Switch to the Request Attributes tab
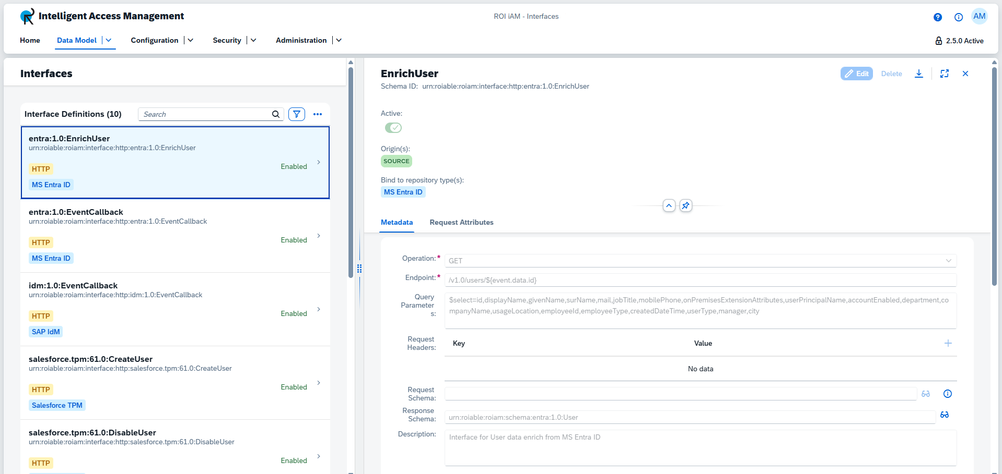 pyautogui.click(x=461, y=223)
